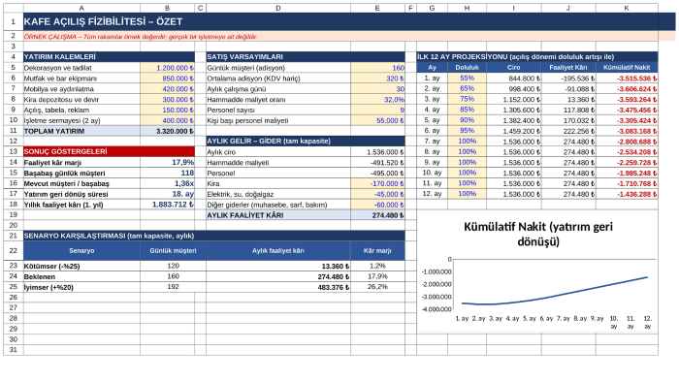Select the 1. ay doluluk value 55%
The width and height of the screenshot is (679, 382).
click(467, 78)
